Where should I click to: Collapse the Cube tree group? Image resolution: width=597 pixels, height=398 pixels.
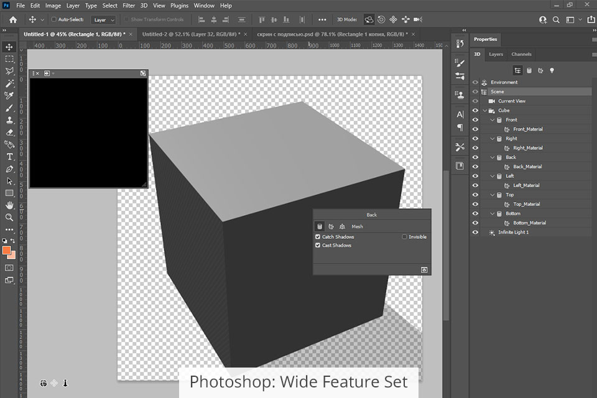pyautogui.click(x=484, y=111)
